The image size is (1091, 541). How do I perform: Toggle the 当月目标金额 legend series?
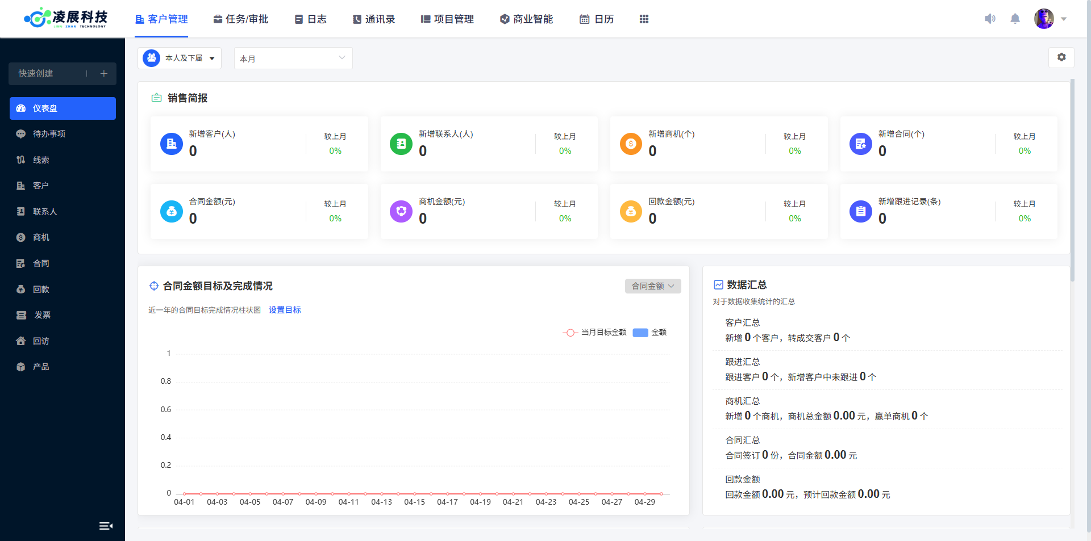tap(595, 333)
